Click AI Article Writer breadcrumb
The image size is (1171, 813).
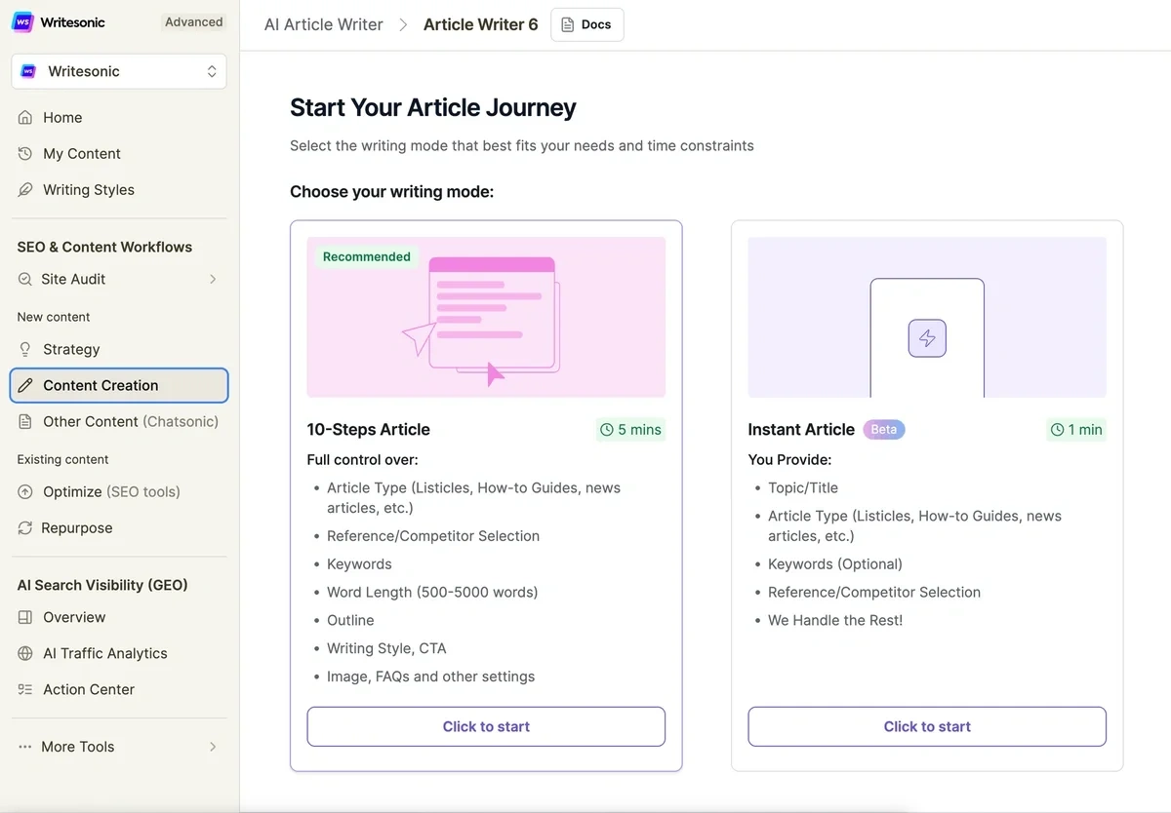click(324, 24)
